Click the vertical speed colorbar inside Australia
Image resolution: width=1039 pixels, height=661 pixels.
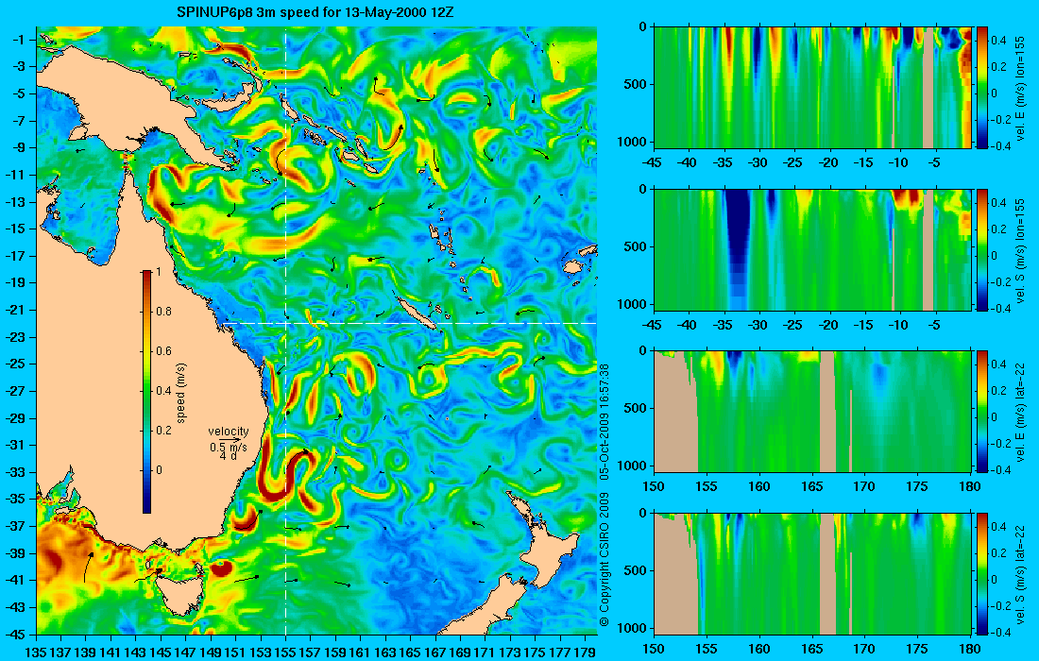point(146,392)
